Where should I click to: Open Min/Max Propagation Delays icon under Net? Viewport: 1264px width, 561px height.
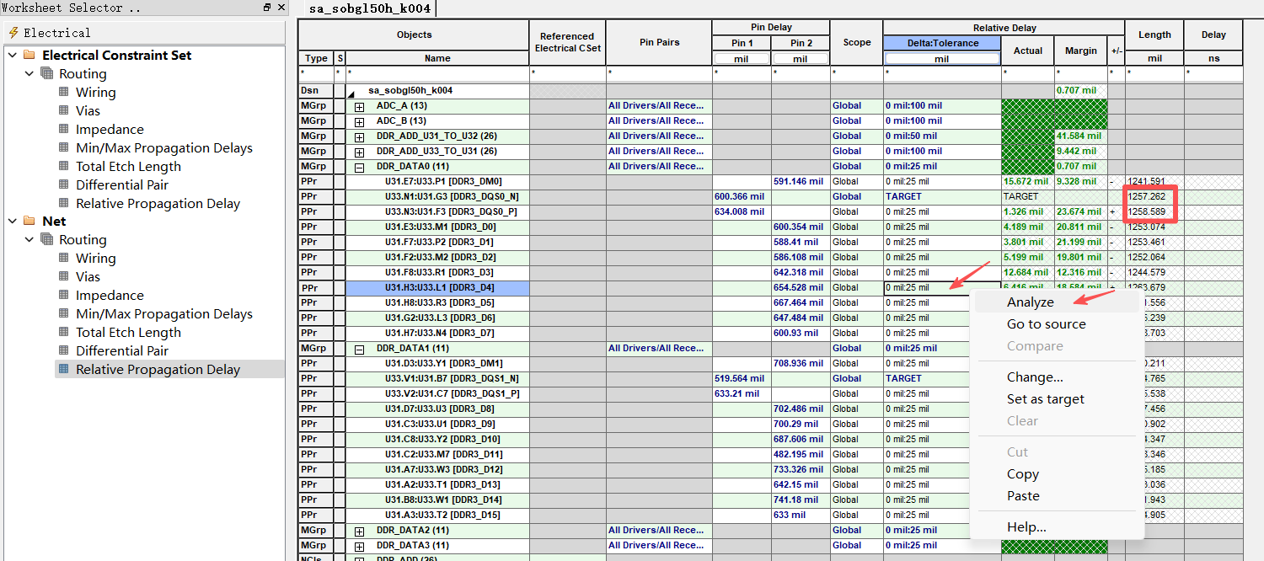coord(64,314)
